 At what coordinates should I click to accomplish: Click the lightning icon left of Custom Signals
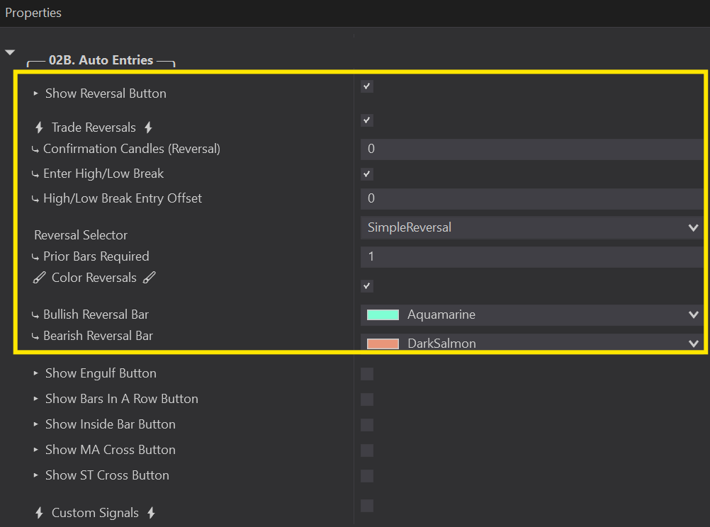point(40,513)
